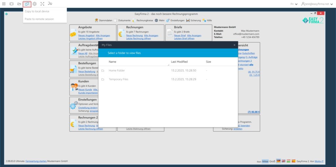This screenshot has height=167, width=336.
Task: Click the clipboard toolbar icon
Action: point(27,4)
